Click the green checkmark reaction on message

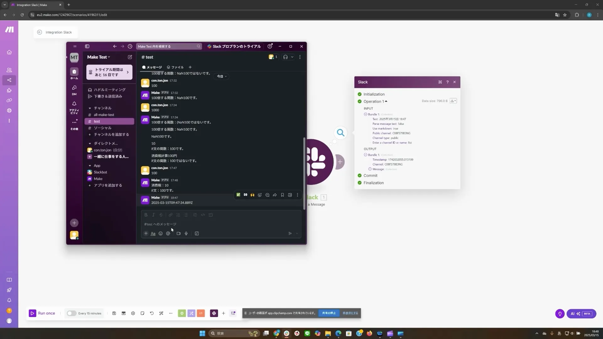[238, 195]
